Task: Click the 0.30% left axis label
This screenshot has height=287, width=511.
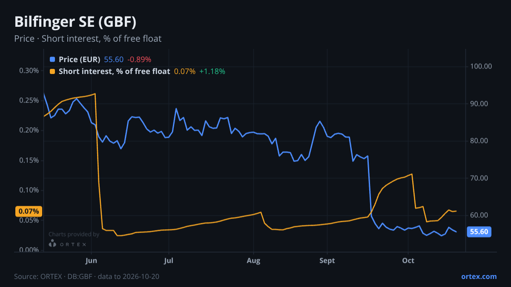Action: pos(29,70)
